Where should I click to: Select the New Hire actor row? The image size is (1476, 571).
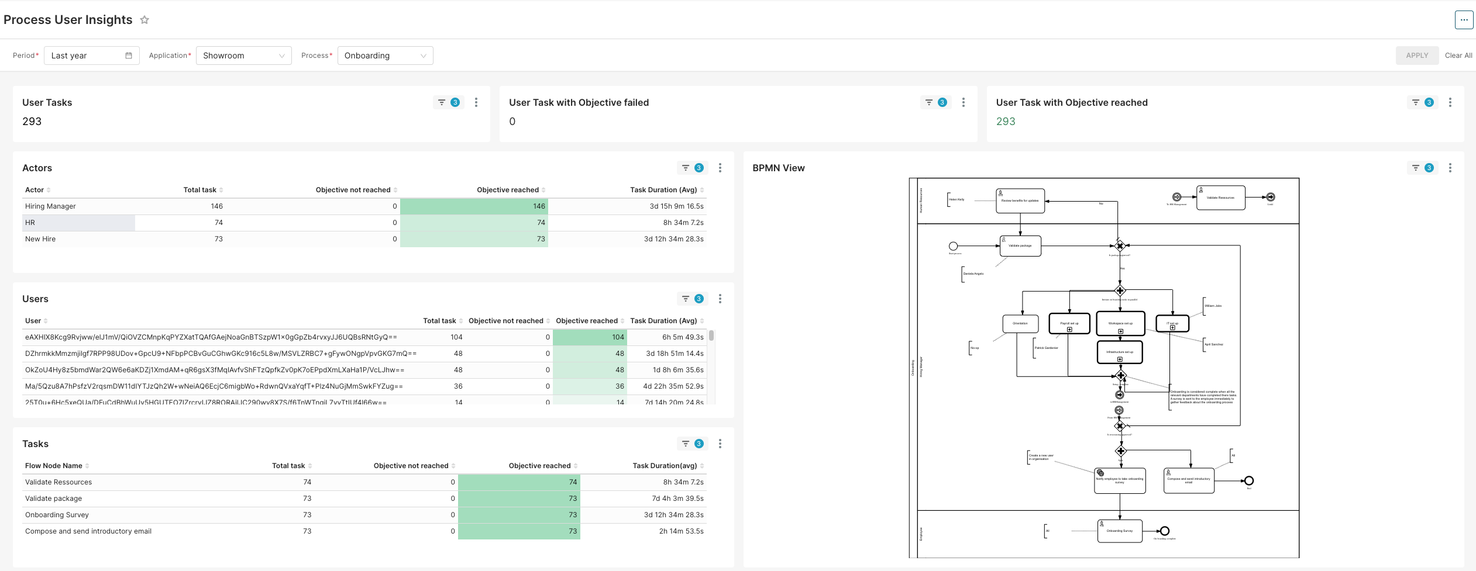(x=364, y=239)
